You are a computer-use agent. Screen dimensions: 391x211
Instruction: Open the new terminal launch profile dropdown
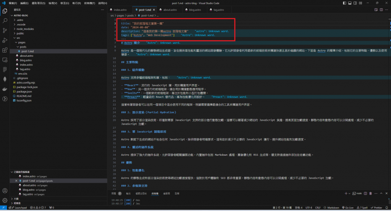(349, 193)
